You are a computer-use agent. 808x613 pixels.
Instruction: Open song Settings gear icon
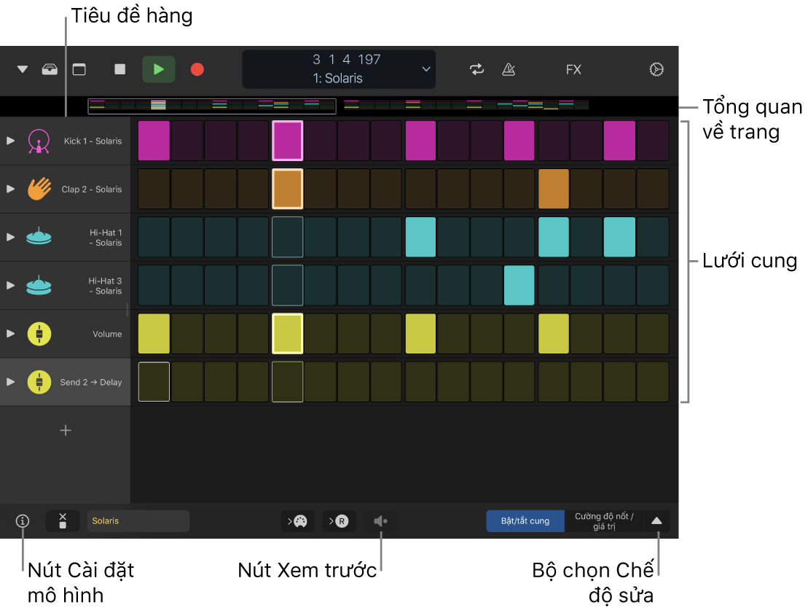pos(656,69)
